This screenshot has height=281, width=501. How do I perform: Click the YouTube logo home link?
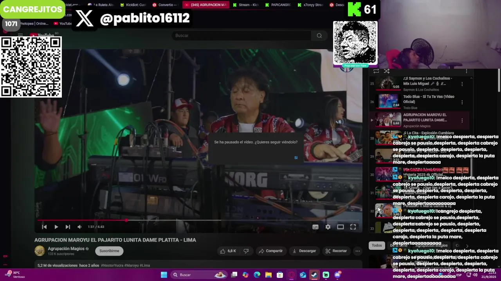42,36
